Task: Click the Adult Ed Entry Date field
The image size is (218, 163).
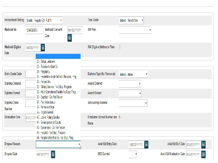Action: pyautogui.click(x=137, y=145)
